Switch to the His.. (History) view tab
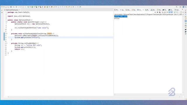The image size is (187, 105). 159,10
